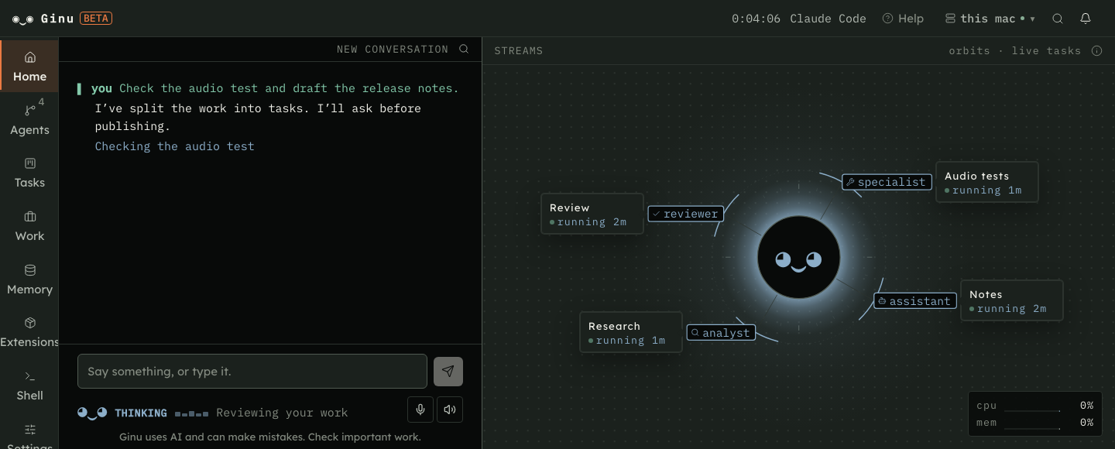Viewport: 1115px width, 449px height.
Task: Open Help from the top bar
Action: coord(903,19)
